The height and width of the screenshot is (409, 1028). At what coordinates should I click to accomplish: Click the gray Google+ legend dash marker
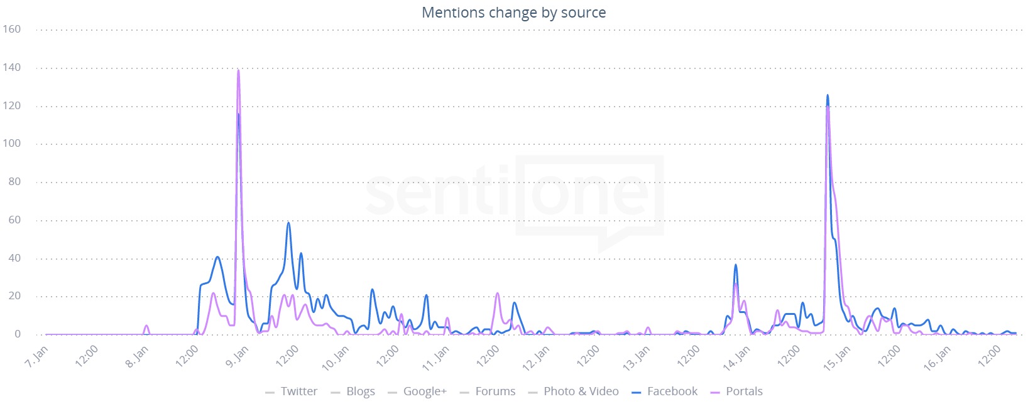[393, 393]
